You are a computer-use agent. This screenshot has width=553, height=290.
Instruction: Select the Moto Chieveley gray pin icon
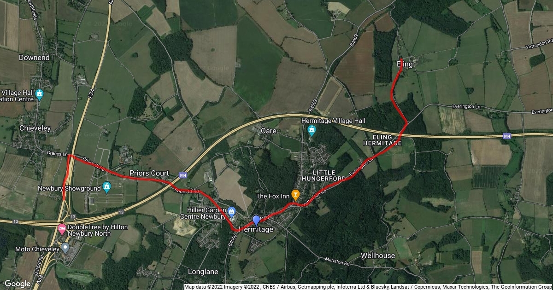(x=65, y=249)
